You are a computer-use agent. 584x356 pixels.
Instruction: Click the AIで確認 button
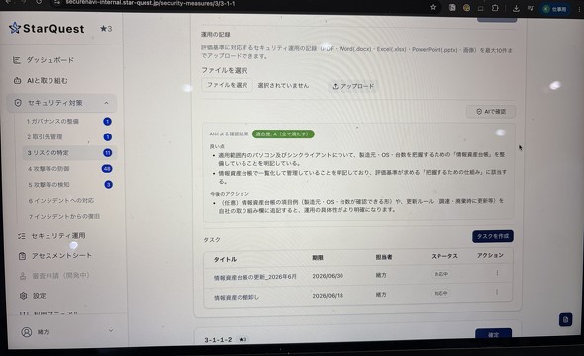491,111
